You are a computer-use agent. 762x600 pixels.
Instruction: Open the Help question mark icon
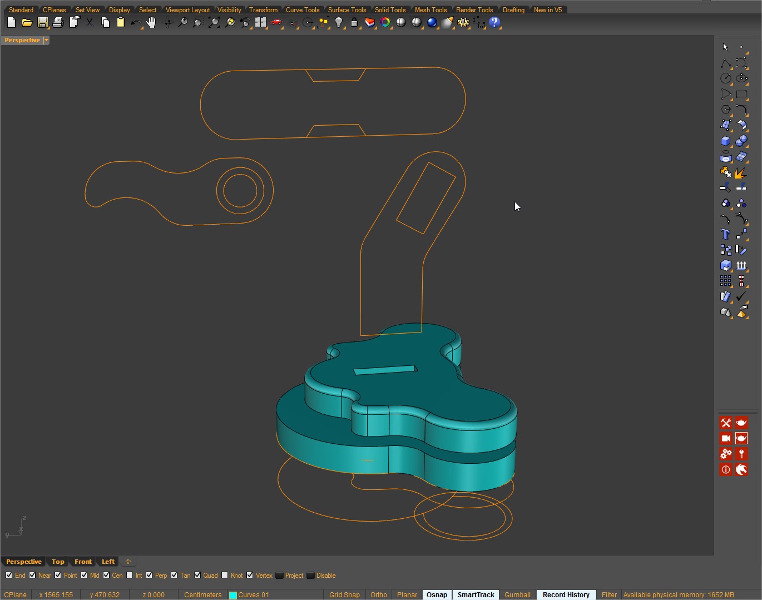[494, 23]
